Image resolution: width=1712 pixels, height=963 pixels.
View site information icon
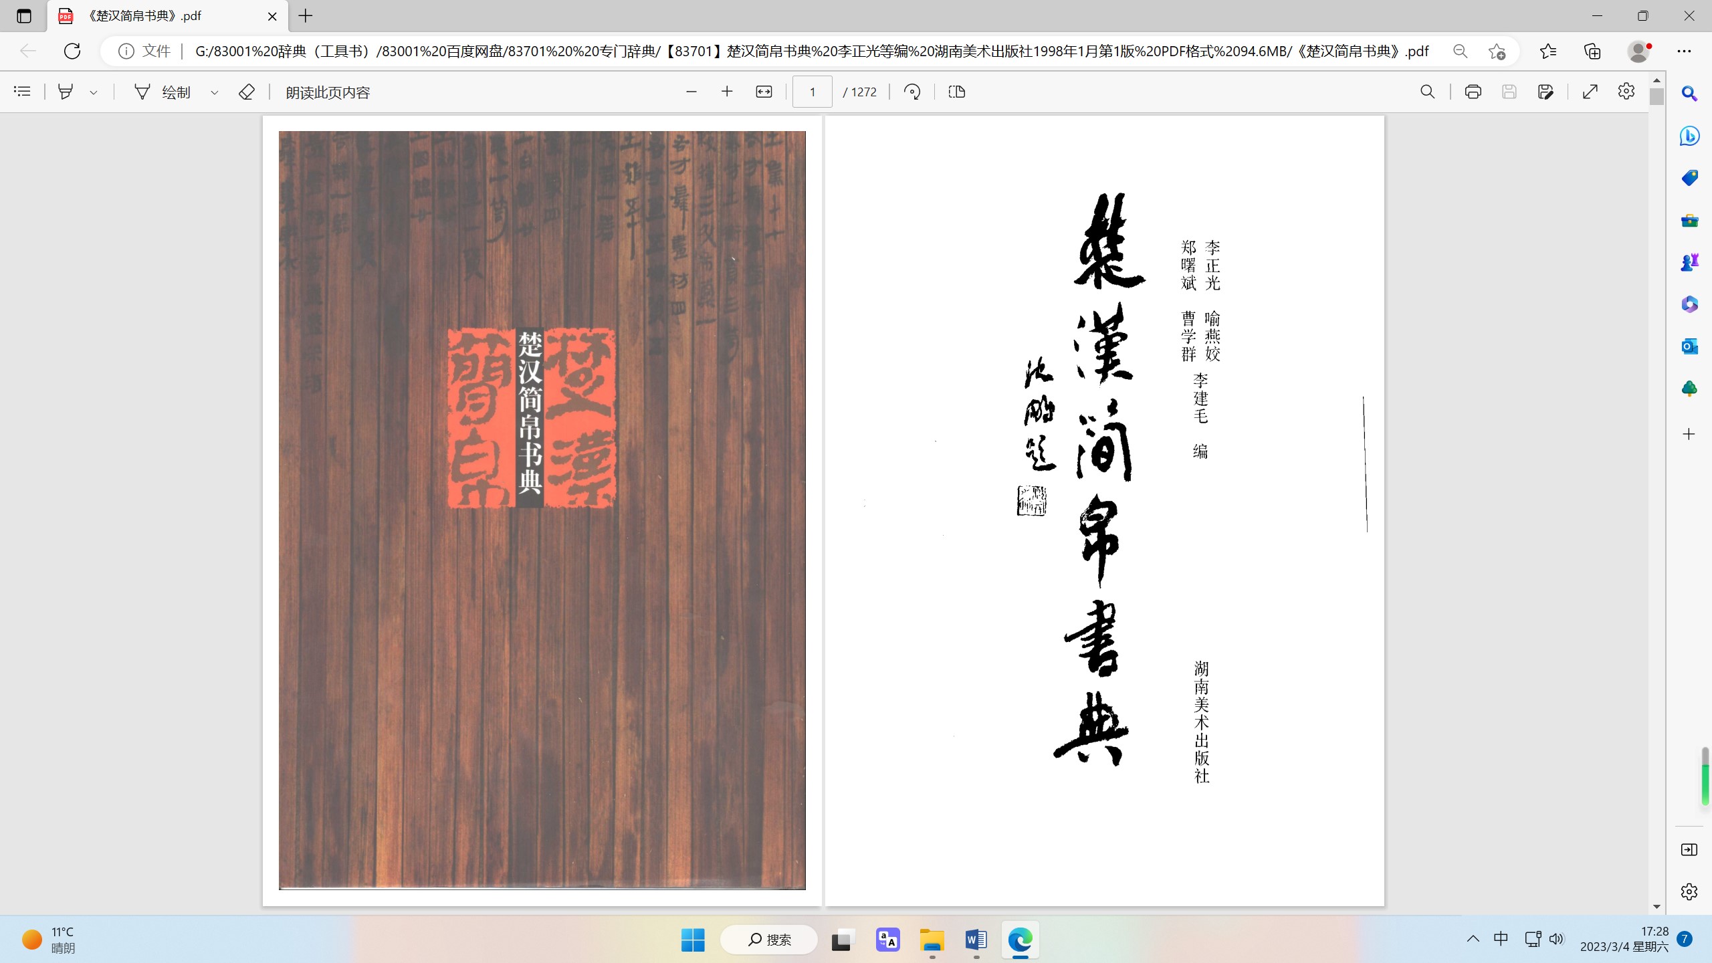[x=126, y=51]
